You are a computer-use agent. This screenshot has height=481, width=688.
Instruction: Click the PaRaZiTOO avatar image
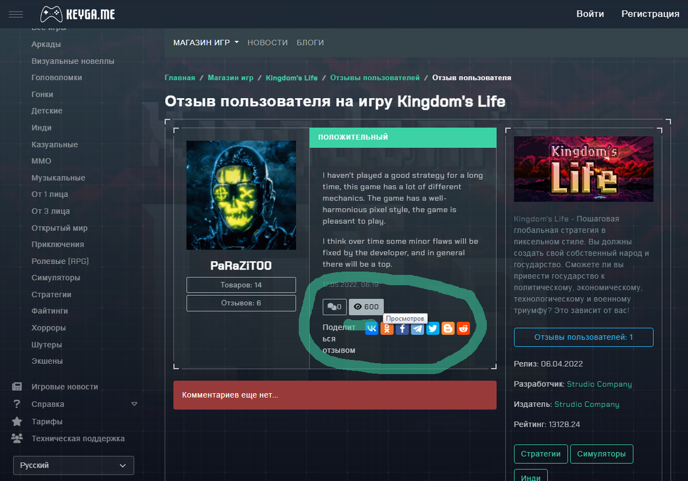pyautogui.click(x=242, y=195)
